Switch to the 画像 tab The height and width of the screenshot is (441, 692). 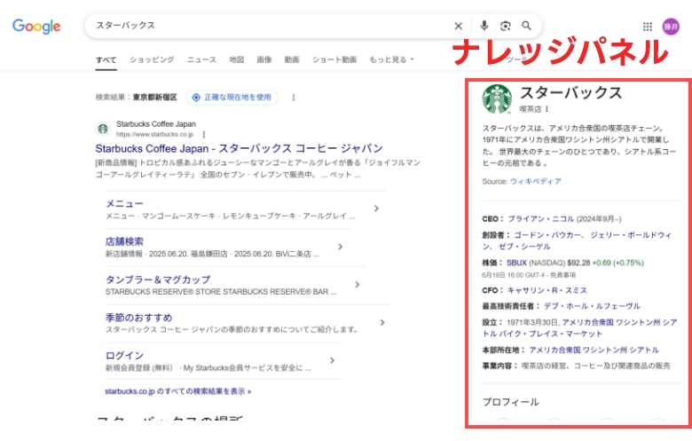coord(264,59)
